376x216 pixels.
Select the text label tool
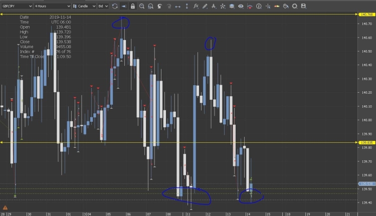[214, 6]
